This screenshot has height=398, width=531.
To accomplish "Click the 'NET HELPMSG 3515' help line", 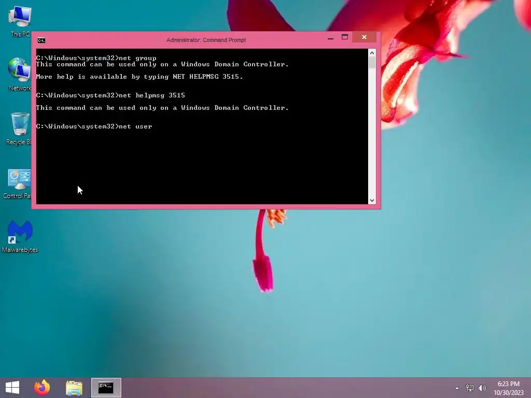I will pyautogui.click(x=139, y=77).
